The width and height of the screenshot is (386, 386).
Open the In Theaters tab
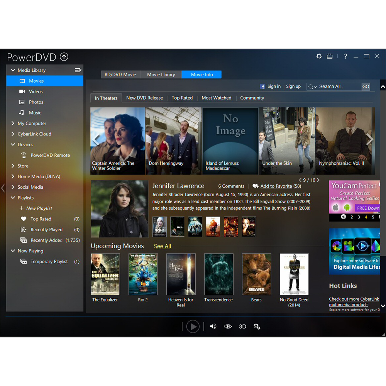click(x=106, y=98)
